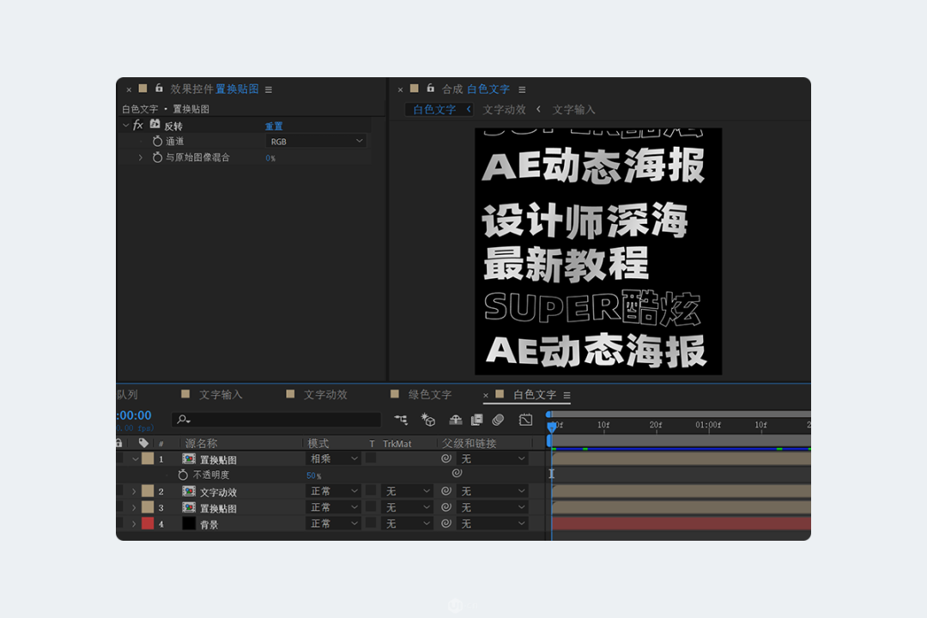
Task: Toggle lock switch for layer 1 置换贴图
Action: click(120, 458)
